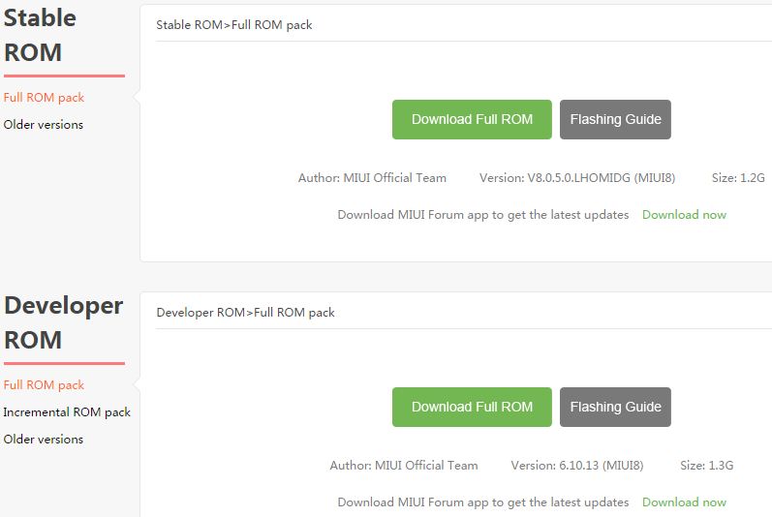Select Full ROM pack under Stable ROM
The image size is (772, 517).
[44, 98]
